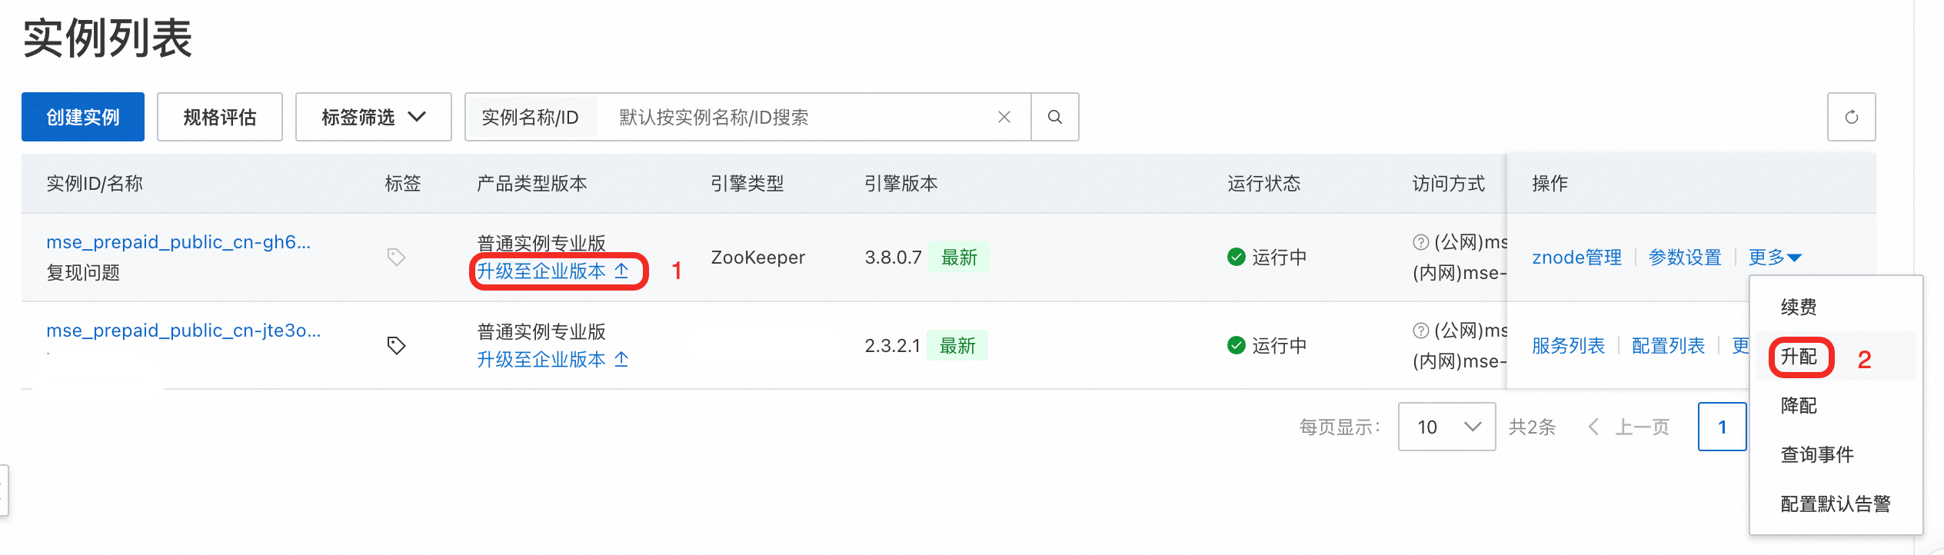Image resolution: width=1944 pixels, height=555 pixels.
Task: Click the ZooKeeper engine type cell
Action: 757,258
